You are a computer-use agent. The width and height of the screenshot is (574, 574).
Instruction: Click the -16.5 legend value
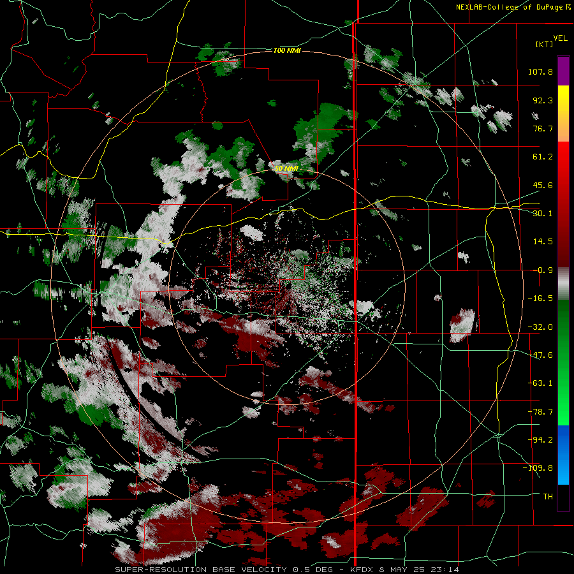pyautogui.click(x=540, y=298)
